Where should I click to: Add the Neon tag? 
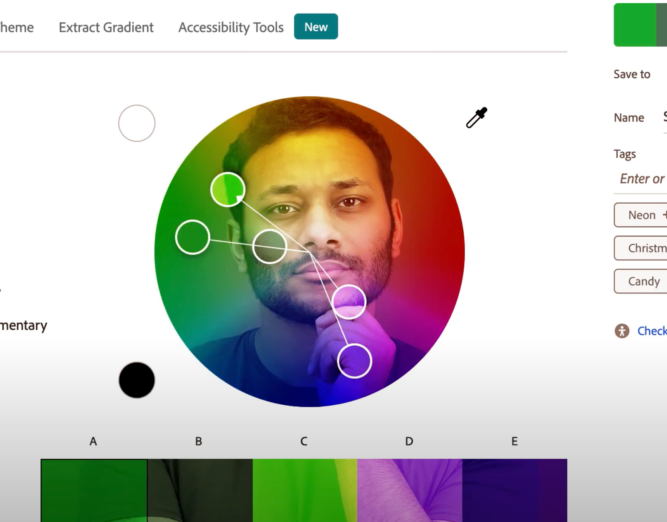641,215
